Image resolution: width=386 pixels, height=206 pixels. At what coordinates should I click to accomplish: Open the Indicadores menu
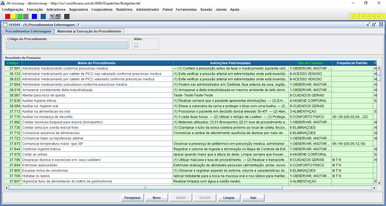coord(56,9)
